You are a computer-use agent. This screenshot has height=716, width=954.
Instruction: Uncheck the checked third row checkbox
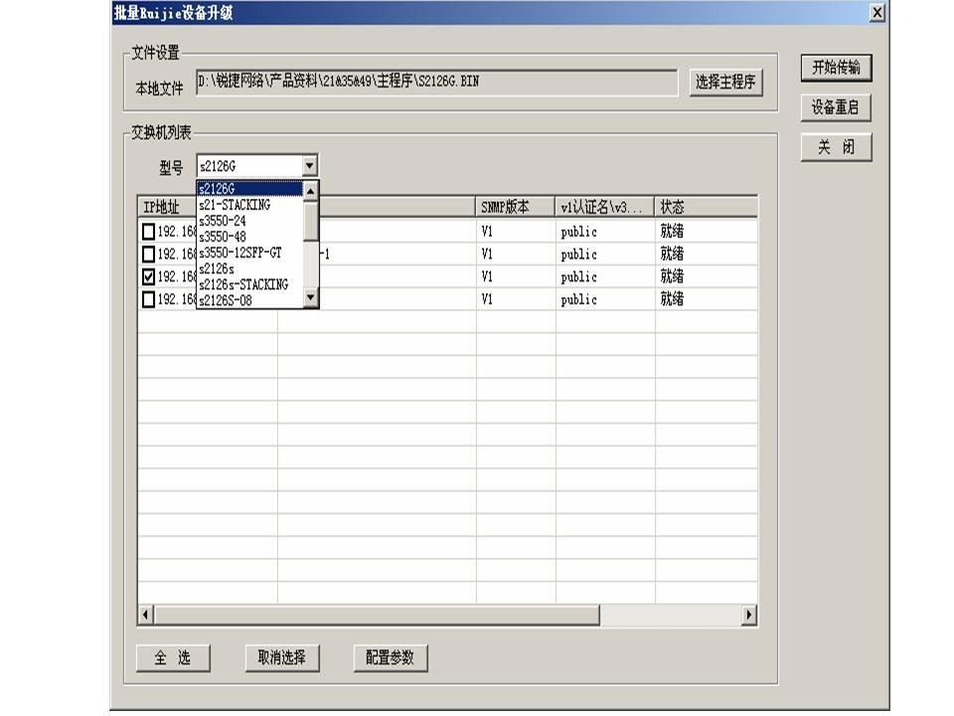click(149, 276)
